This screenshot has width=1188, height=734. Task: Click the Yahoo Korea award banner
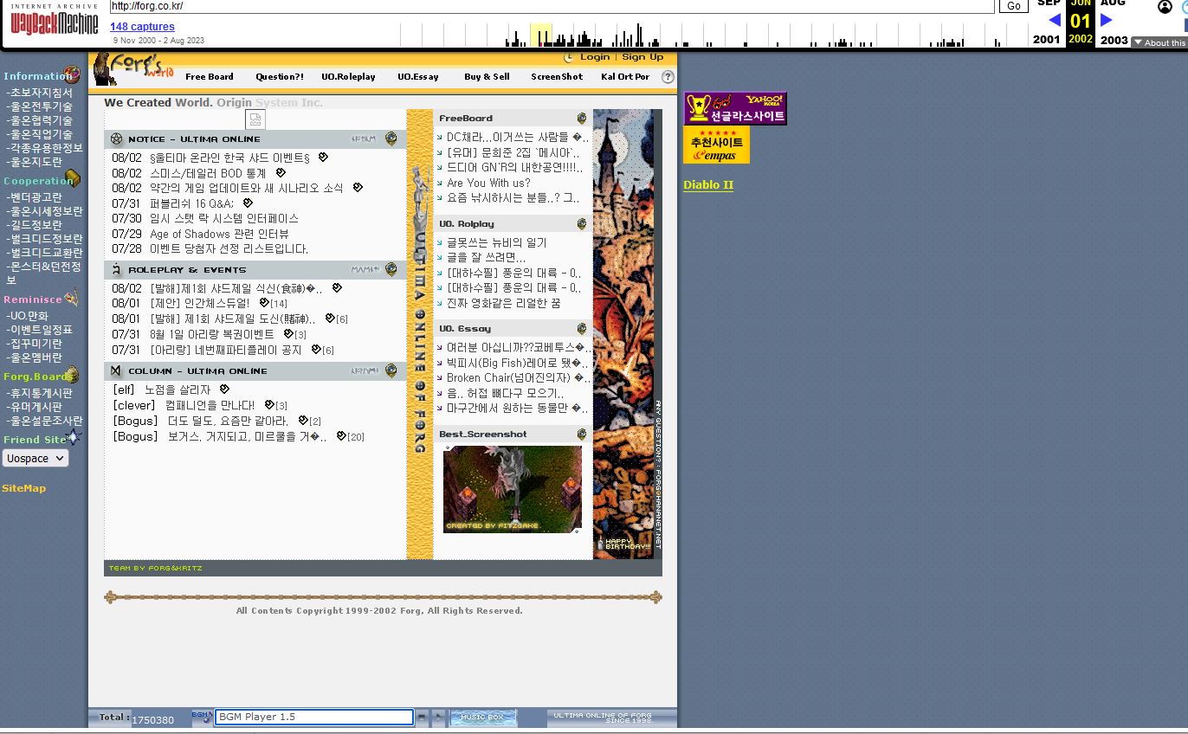735,109
